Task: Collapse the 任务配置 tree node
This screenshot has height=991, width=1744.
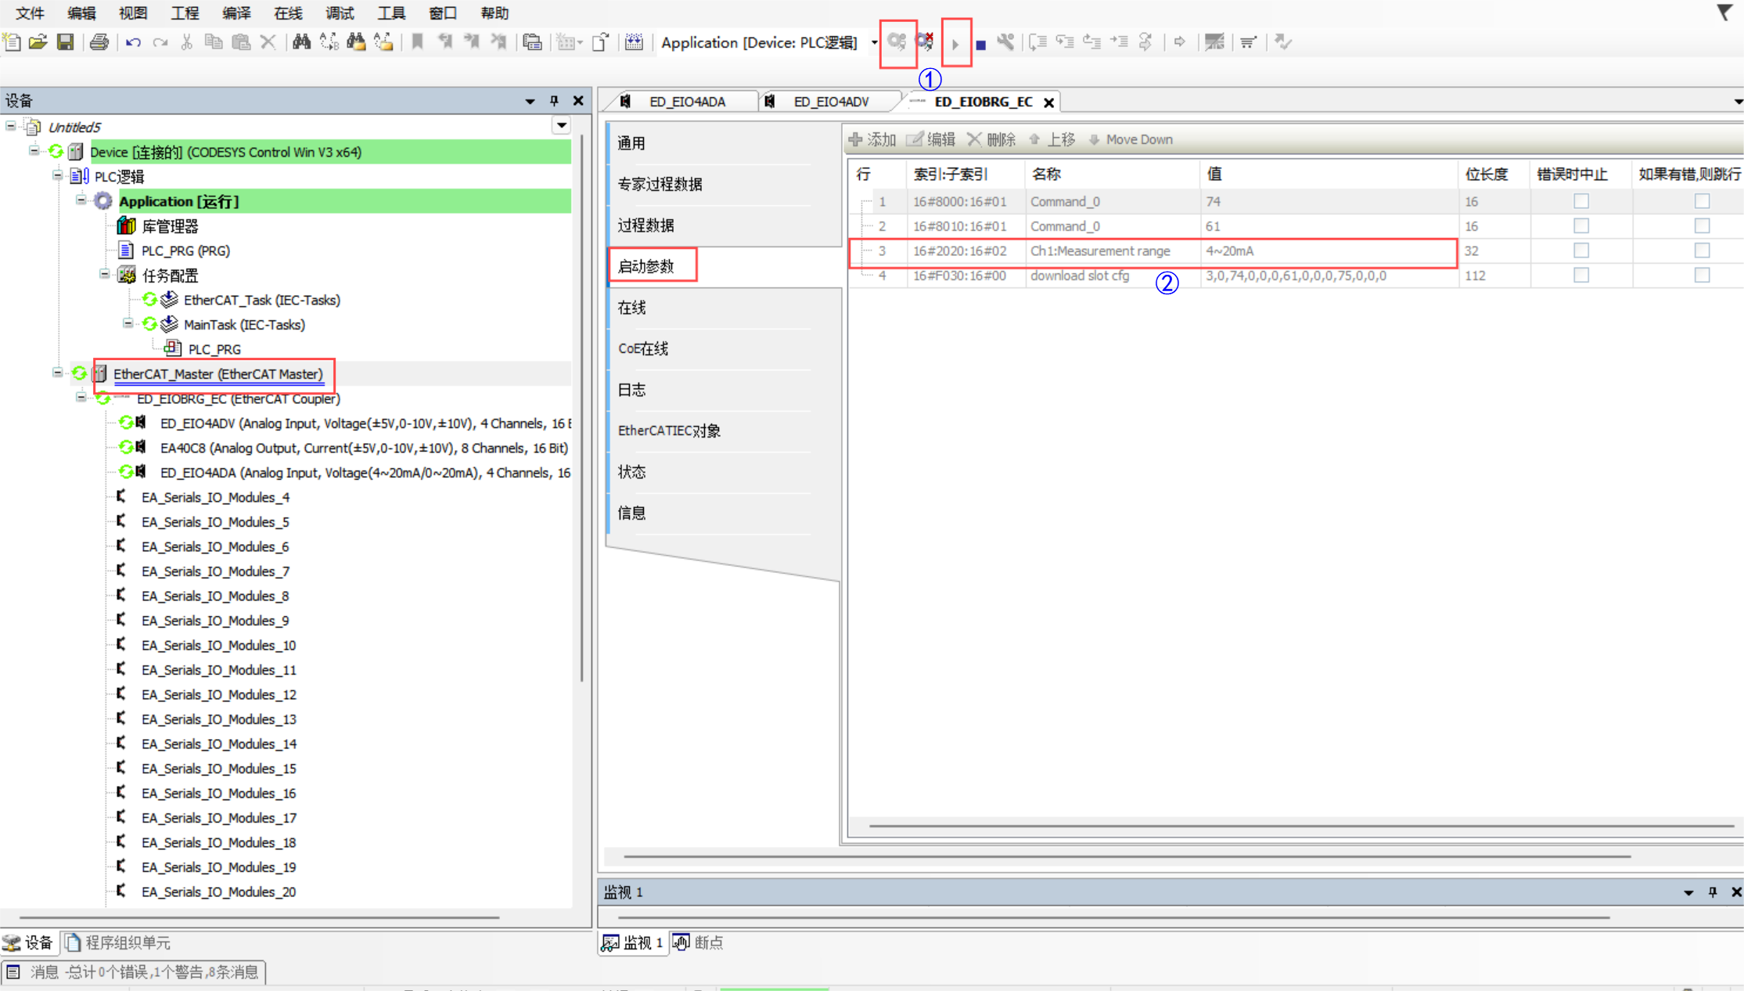Action: [x=105, y=275]
